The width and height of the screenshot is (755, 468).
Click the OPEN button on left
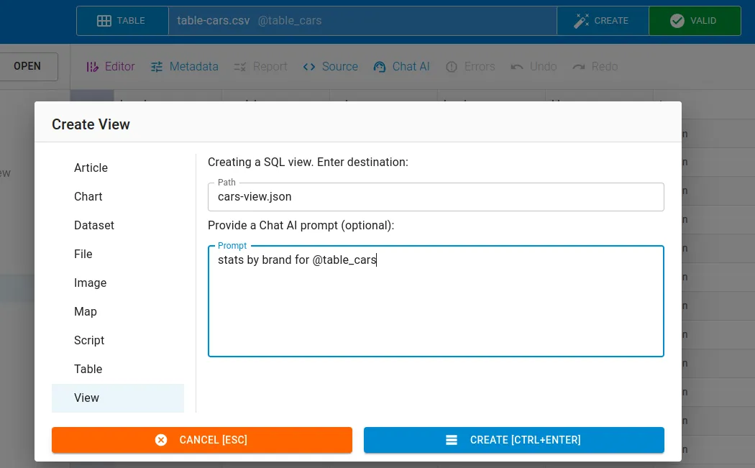[x=27, y=66]
